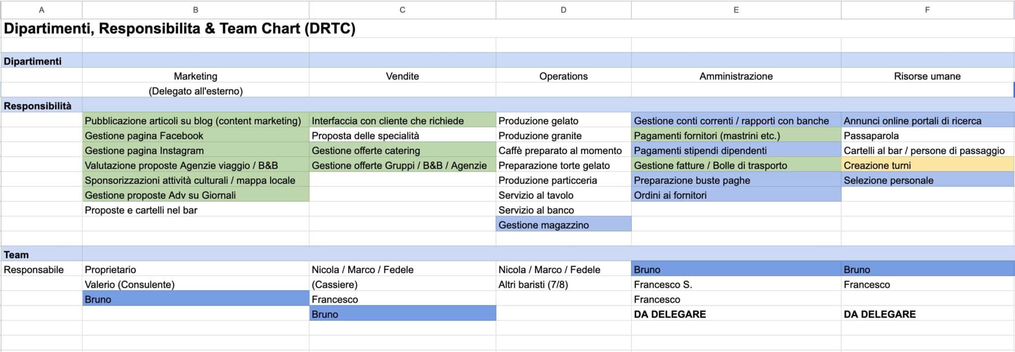Click the yellow Creazione turni cell
1015x352 pixels.
click(927, 165)
